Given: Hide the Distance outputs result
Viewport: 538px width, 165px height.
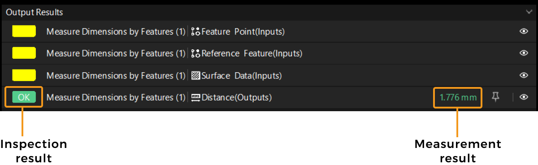Looking at the screenshot, I should click(x=523, y=97).
